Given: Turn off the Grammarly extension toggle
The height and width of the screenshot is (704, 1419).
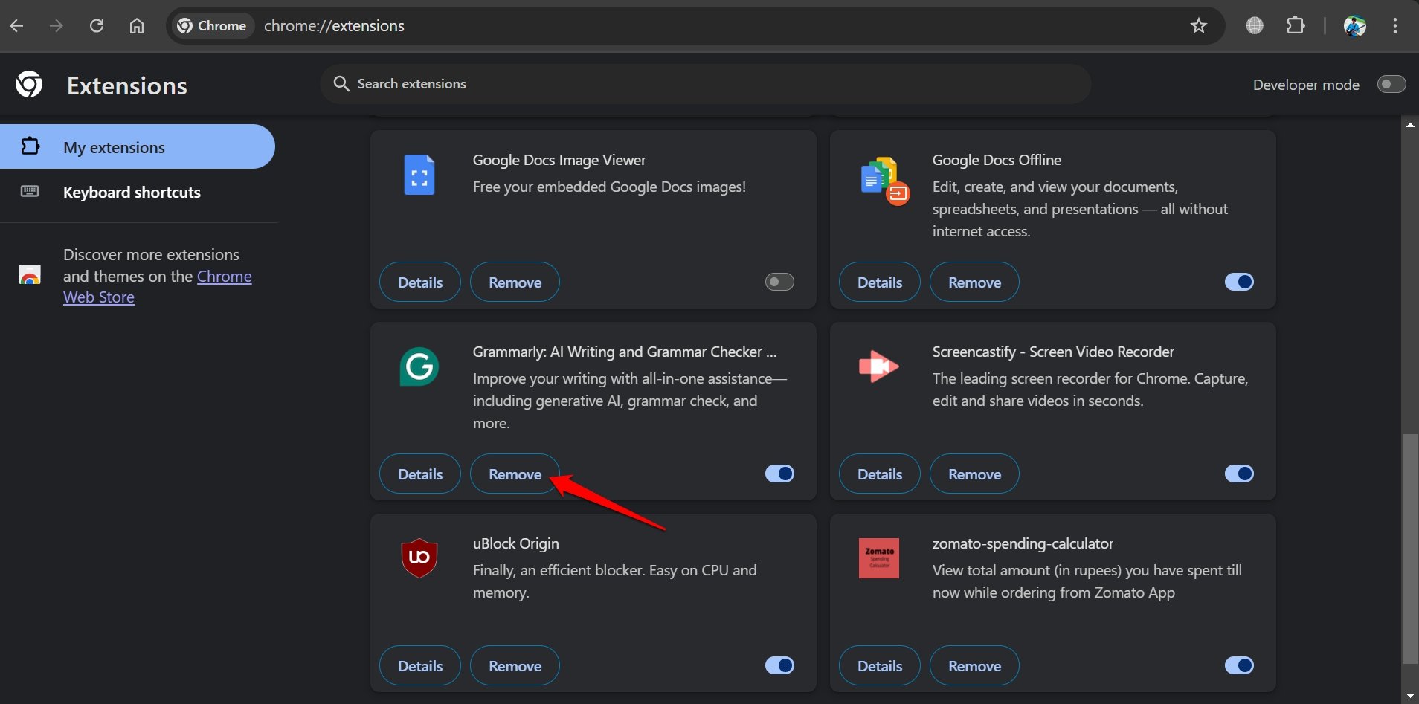Looking at the screenshot, I should click(x=779, y=474).
